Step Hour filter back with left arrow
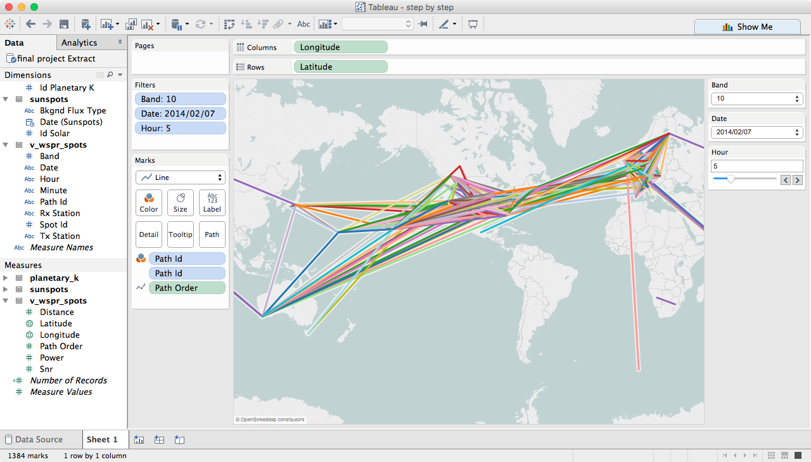The image size is (811, 462). (786, 180)
